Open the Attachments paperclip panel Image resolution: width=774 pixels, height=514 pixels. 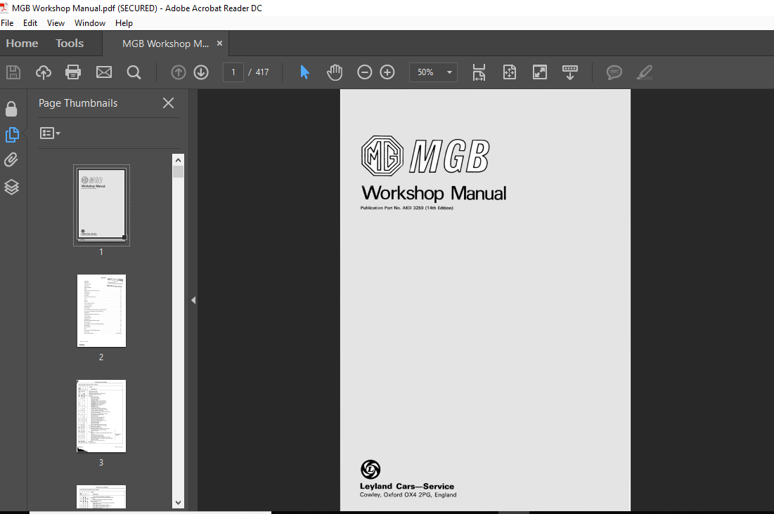[x=11, y=160]
